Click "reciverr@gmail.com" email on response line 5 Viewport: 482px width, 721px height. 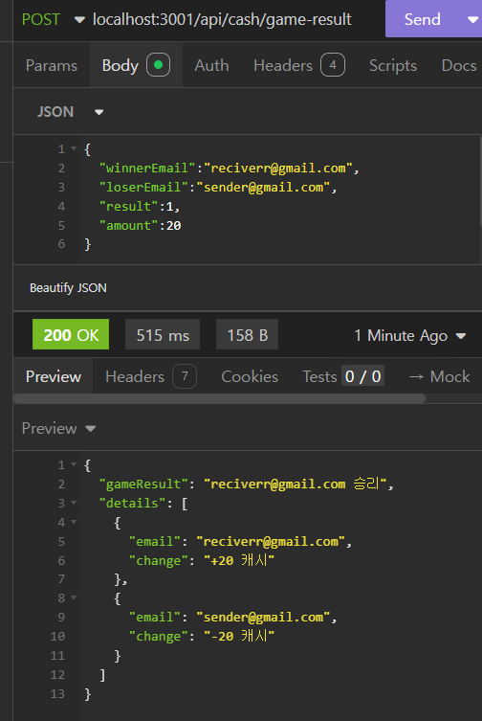(x=271, y=542)
